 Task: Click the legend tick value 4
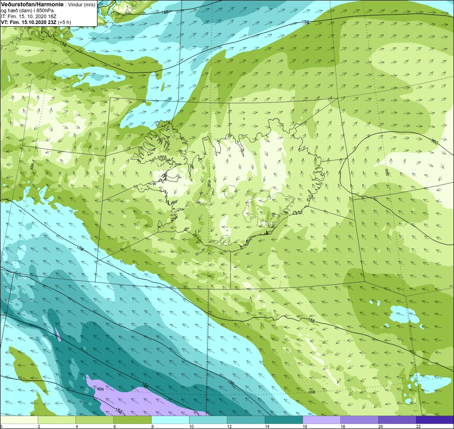coord(77,426)
